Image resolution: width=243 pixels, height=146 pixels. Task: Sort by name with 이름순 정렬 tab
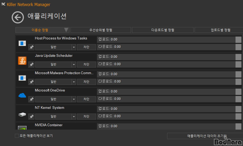pyautogui.click(x=42, y=30)
